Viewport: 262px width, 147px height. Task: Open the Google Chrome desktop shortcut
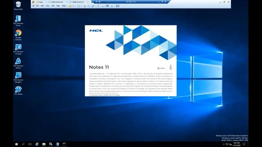(18, 35)
